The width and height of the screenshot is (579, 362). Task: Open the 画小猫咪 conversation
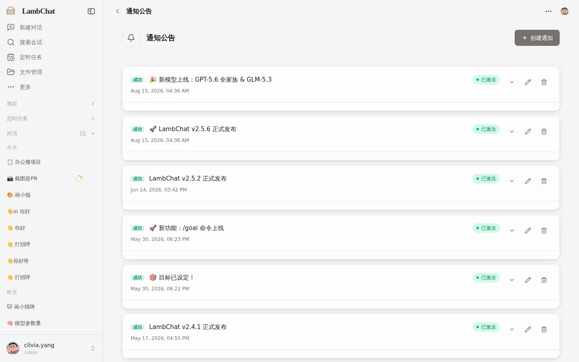(x=51, y=307)
